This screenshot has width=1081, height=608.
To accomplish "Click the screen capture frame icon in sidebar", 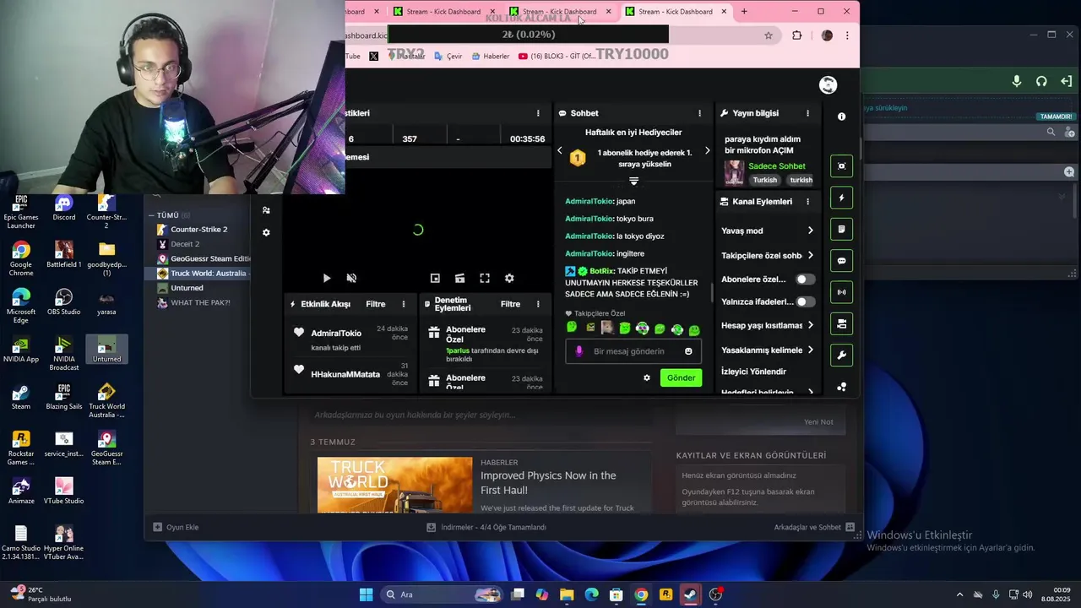I will pyautogui.click(x=841, y=166).
